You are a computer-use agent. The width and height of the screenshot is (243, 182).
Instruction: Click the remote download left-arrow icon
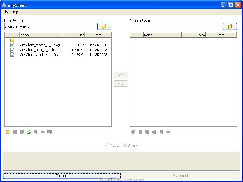(168, 132)
